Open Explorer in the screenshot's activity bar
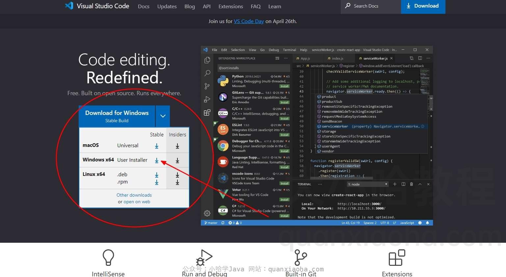The height and width of the screenshot is (277, 506). pos(207,60)
